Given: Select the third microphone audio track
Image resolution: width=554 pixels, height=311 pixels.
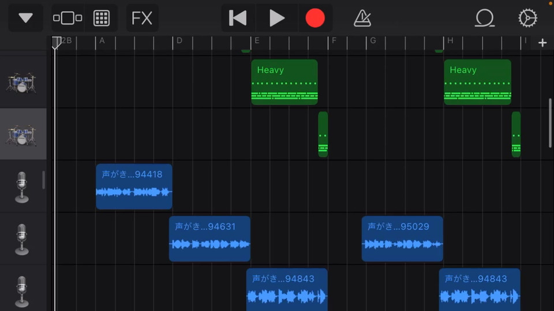Looking at the screenshot, I should tap(23, 288).
